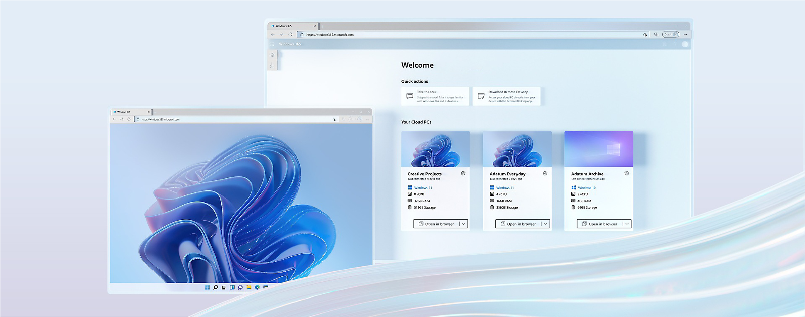Refresh the page in the larger browser window

tap(290, 34)
